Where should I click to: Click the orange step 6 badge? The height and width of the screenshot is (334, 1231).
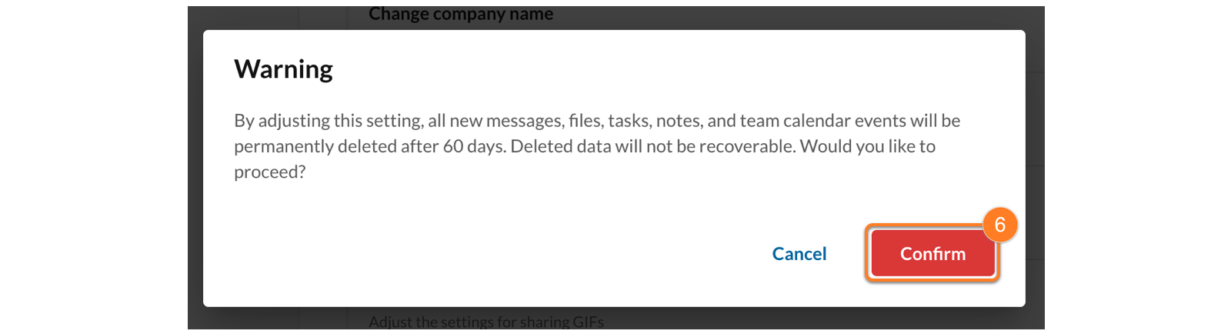coord(999,225)
